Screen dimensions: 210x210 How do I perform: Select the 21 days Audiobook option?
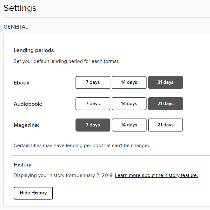(x=165, y=104)
